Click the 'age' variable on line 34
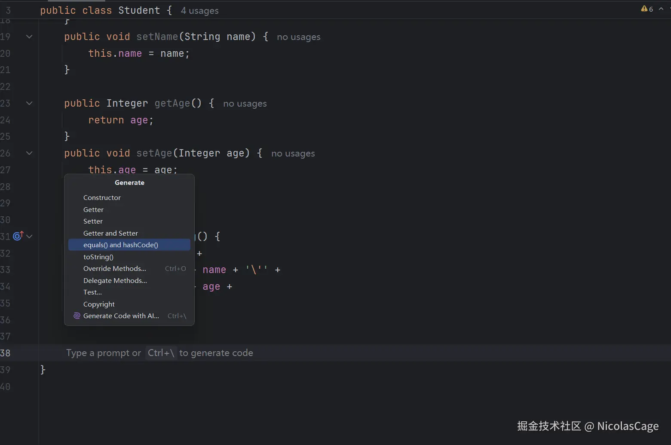The image size is (671, 445). pyautogui.click(x=211, y=286)
